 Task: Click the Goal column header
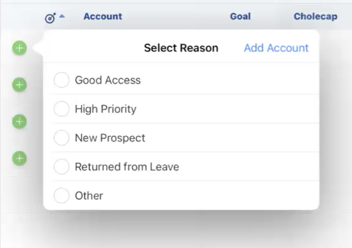(x=240, y=17)
